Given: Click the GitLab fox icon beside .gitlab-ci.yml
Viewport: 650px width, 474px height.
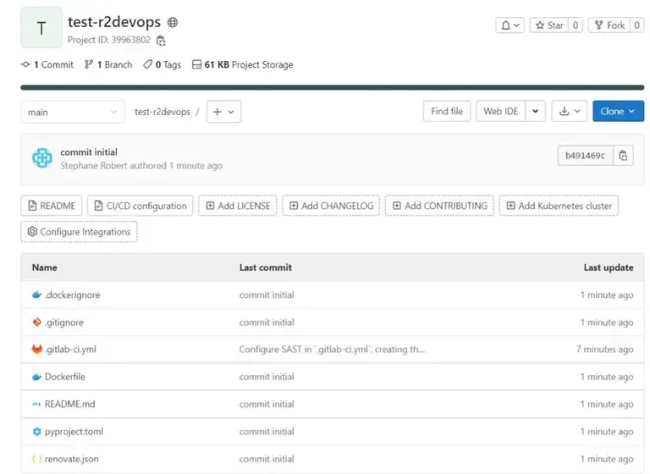Looking at the screenshot, I should pos(37,350).
